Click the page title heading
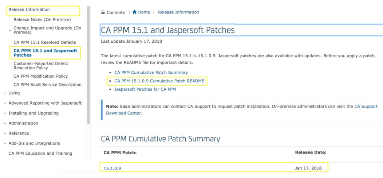 pyautogui.click(x=168, y=30)
